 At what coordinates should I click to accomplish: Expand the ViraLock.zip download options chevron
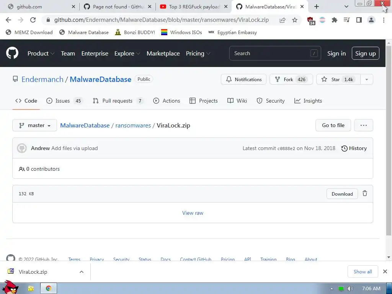pyautogui.click(x=82, y=272)
